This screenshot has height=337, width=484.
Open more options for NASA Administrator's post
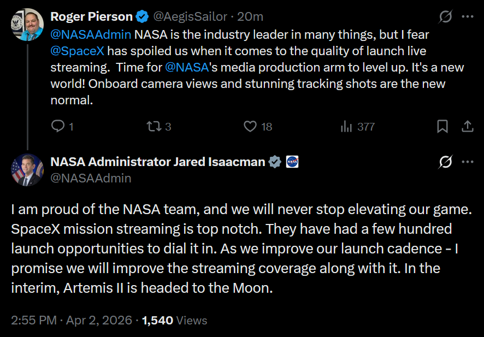(x=468, y=162)
